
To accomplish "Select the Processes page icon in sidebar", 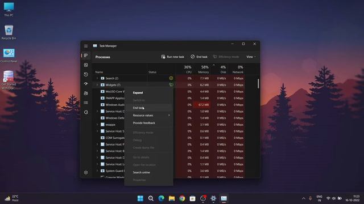I will pos(86,56).
